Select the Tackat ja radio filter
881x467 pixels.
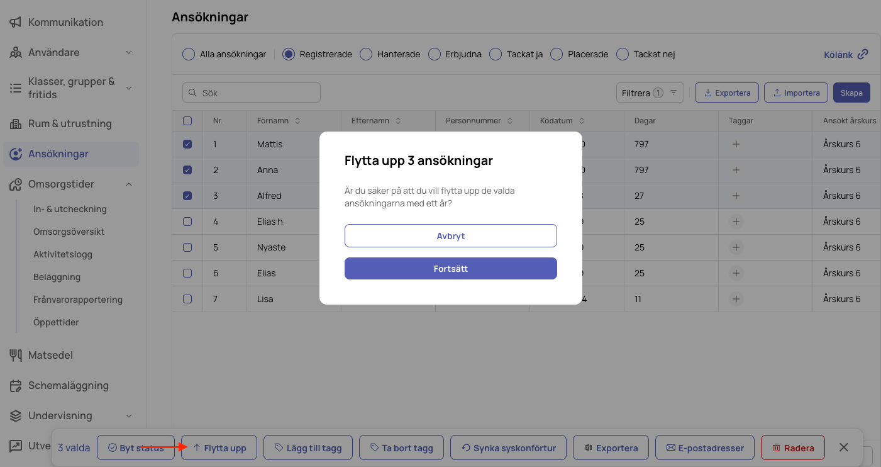point(496,54)
